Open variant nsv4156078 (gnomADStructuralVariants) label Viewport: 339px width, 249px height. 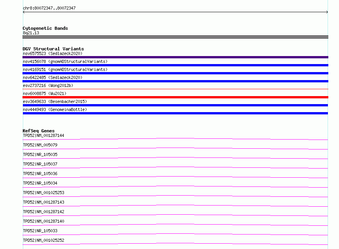(65, 61)
